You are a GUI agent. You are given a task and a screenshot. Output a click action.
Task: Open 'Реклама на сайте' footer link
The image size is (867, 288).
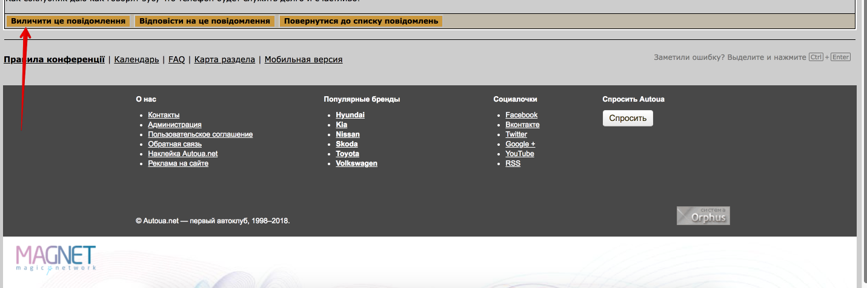pyautogui.click(x=178, y=163)
